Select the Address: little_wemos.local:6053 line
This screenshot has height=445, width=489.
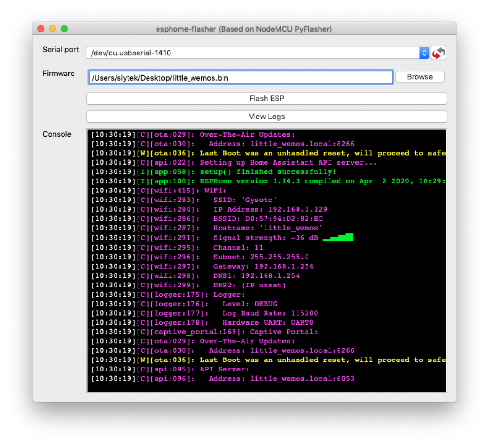(223, 379)
